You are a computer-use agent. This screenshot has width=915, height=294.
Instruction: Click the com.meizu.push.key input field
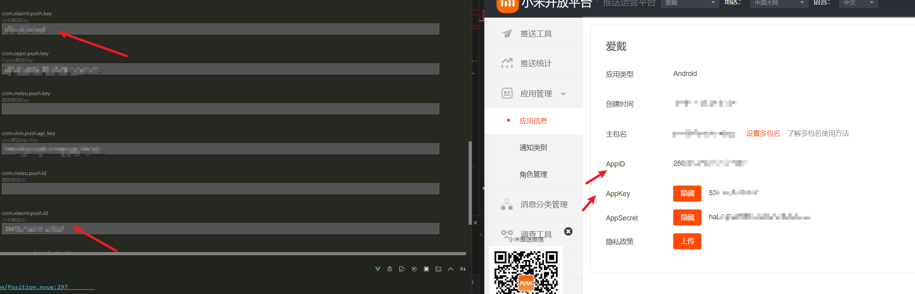point(221,109)
